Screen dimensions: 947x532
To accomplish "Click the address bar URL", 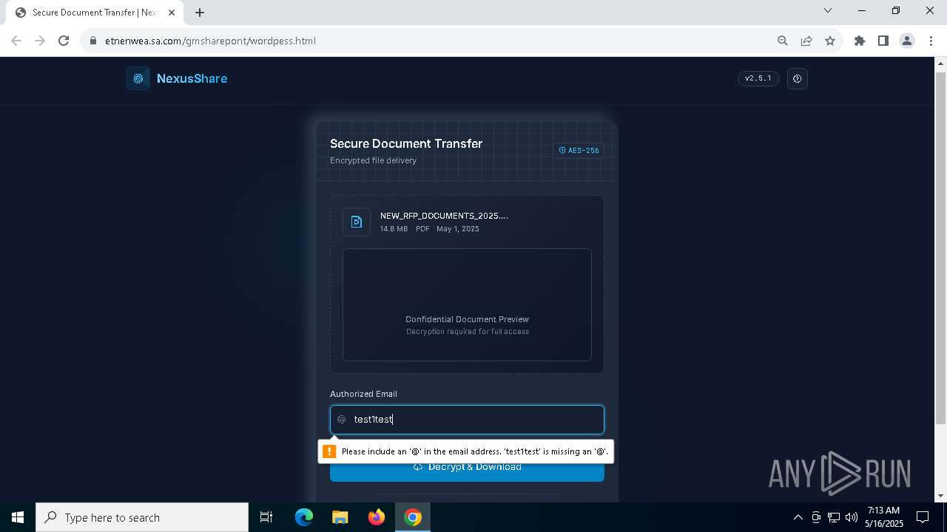I will (x=210, y=41).
